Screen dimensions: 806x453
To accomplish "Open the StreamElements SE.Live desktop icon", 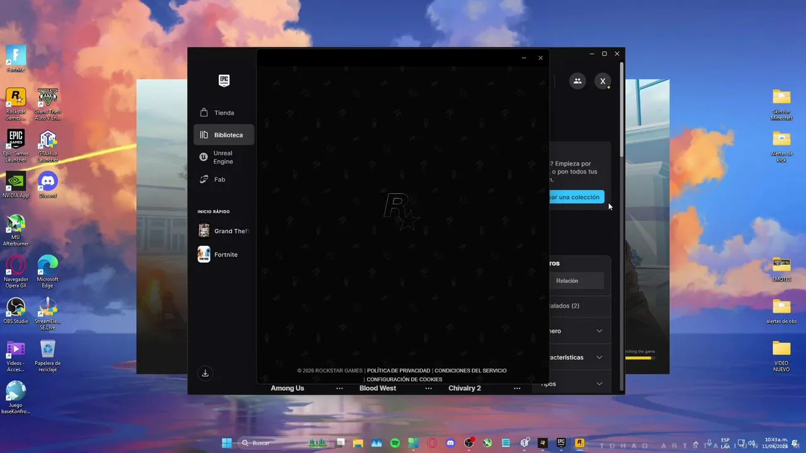I will click(x=48, y=313).
